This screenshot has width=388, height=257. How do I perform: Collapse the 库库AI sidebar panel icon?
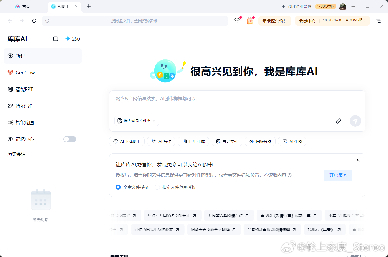click(56, 39)
